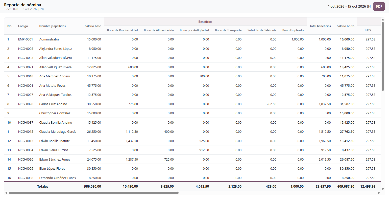Image resolution: width=389 pixels, height=199 pixels.
Task: Click the 'Bono de Transporte' column header
Action: 228,30
